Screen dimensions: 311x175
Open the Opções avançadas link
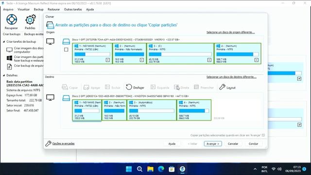(63, 143)
